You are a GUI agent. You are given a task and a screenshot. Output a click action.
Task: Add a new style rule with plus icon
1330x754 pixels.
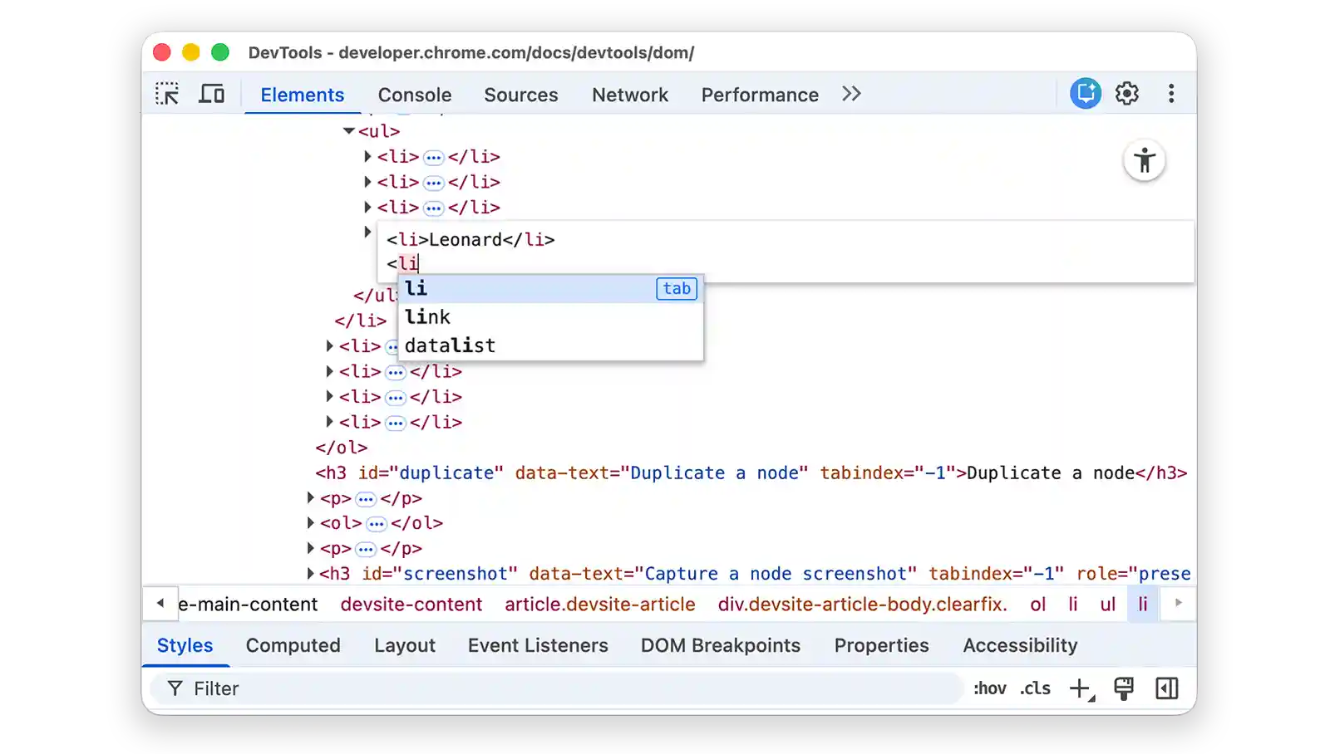(1080, 688)
